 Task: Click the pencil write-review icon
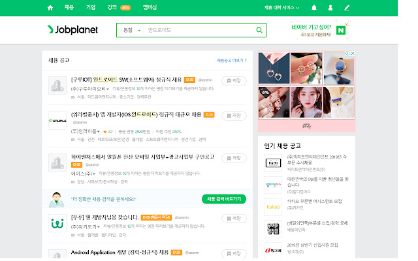pos(347,8)
